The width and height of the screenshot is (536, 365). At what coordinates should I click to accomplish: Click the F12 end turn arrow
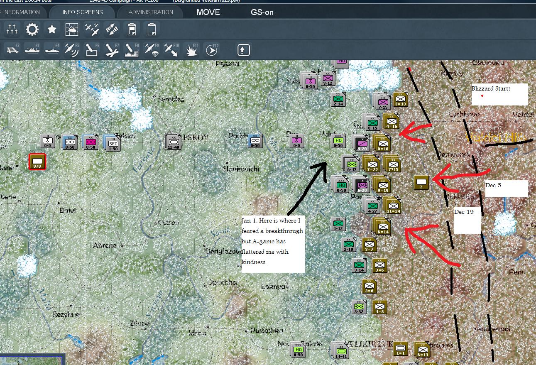211,50
